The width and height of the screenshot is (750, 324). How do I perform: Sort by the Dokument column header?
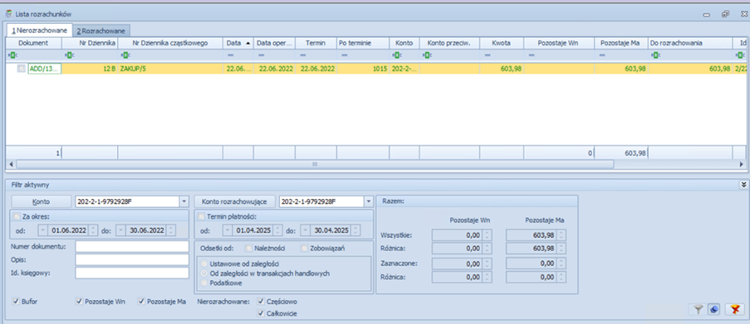[33, 43]
